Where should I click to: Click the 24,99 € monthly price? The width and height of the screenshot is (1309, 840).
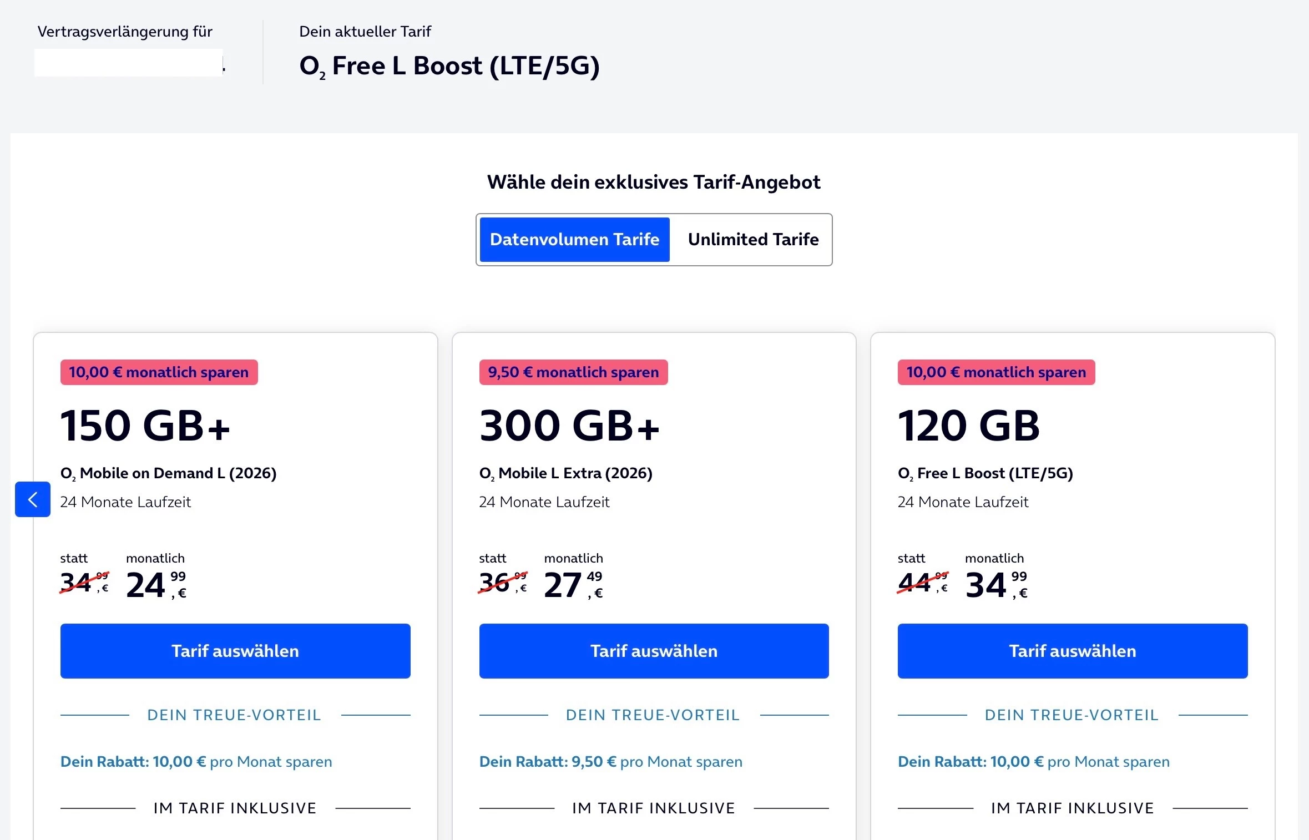click(156, 585)
